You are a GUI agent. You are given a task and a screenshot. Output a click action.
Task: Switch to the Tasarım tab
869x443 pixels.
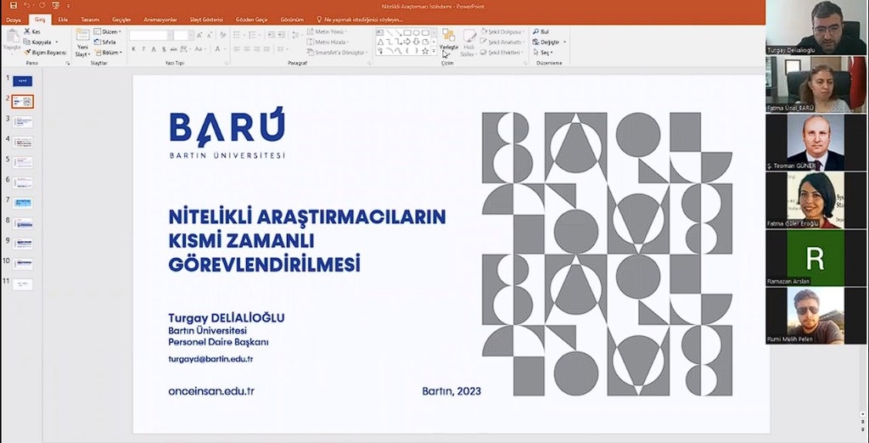(90, 20)
